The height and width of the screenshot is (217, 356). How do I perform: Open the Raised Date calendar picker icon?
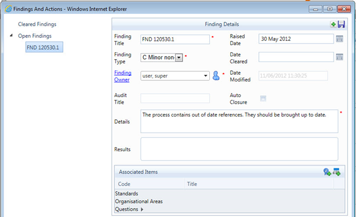(339, 39)
